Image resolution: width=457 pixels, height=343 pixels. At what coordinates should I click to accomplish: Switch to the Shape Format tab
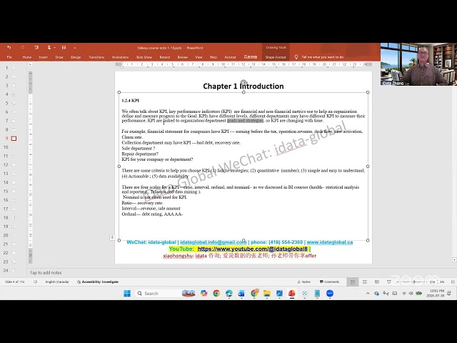click(x=276, y=57)
